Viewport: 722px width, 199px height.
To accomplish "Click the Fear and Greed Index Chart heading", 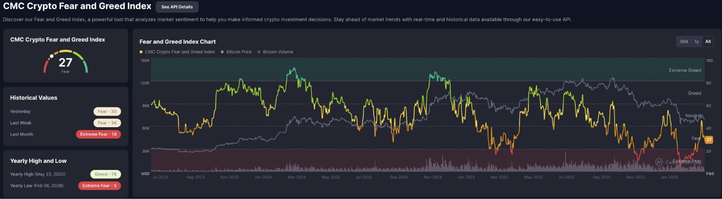I will (x=177, y=42).
